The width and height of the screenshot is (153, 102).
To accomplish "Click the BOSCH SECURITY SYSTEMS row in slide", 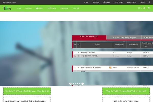I will [x=113, y=56].
